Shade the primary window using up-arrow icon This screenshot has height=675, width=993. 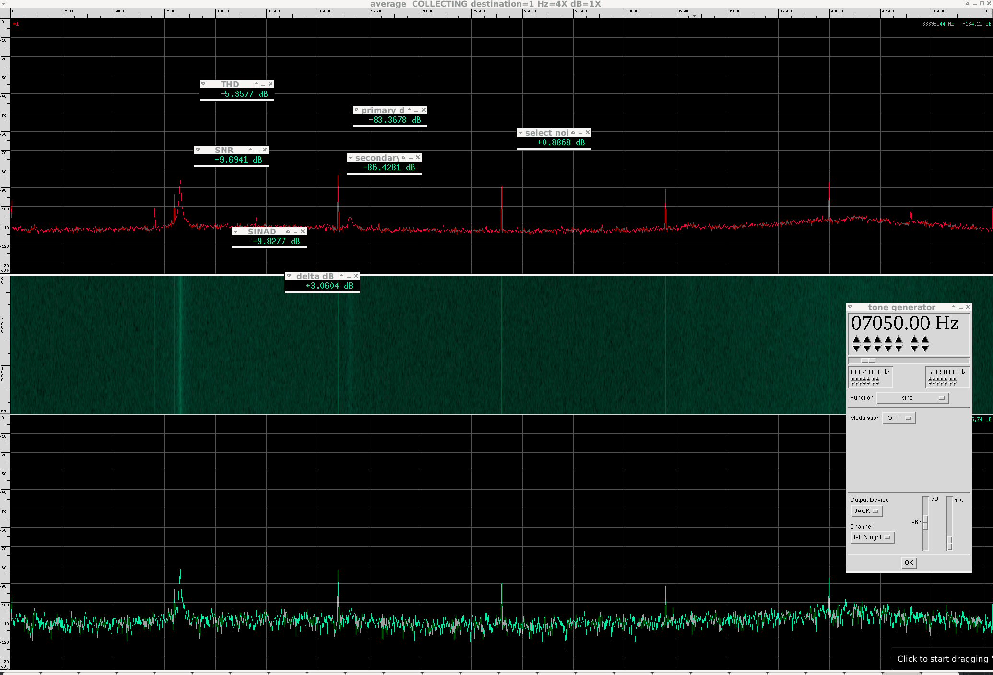[409, 110]
